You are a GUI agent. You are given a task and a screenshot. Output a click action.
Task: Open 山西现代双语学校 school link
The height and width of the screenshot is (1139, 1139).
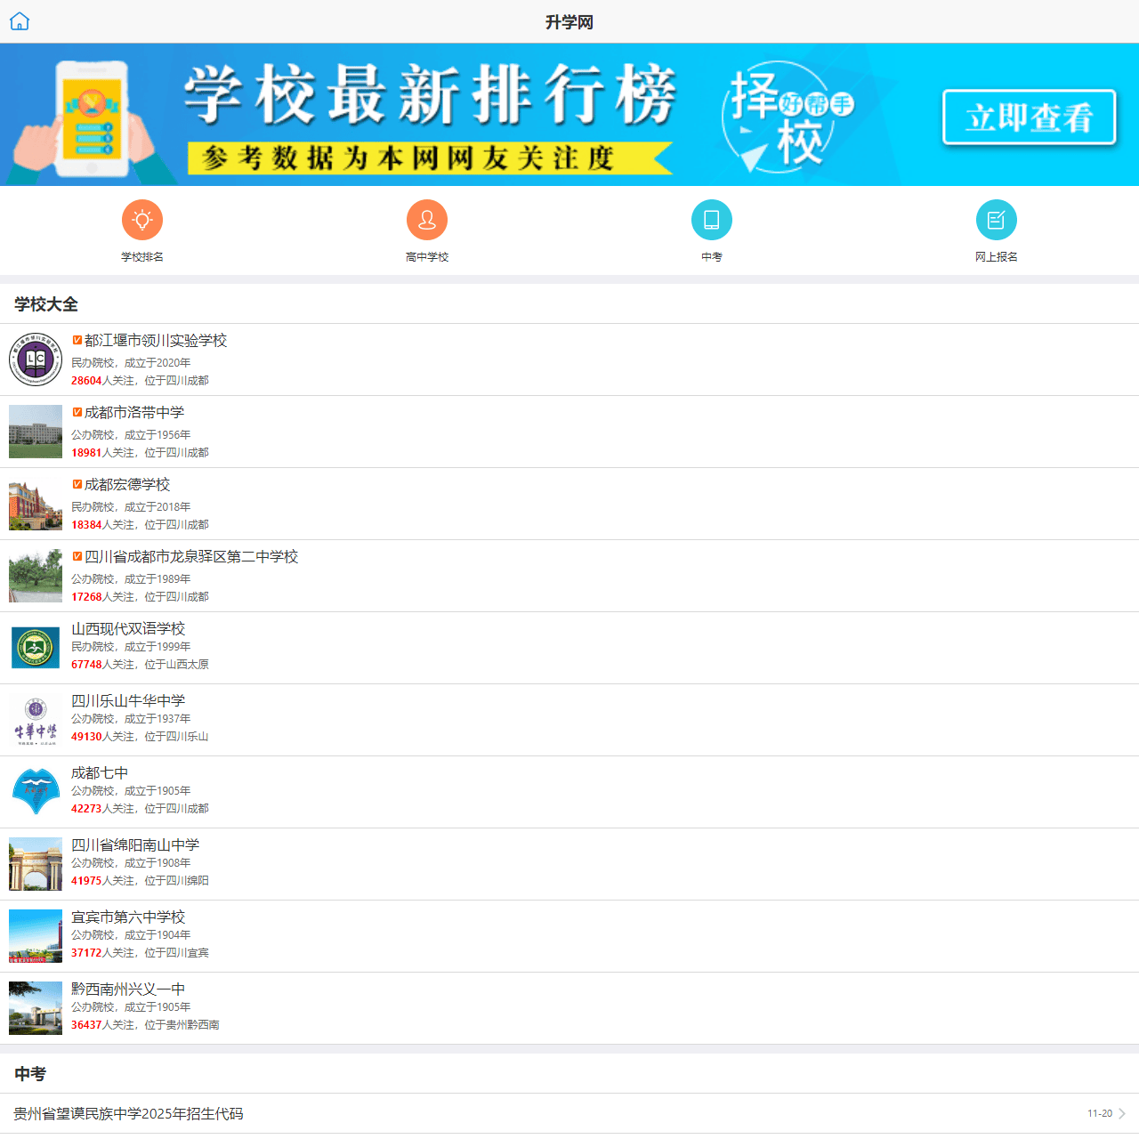click(128, 629)
